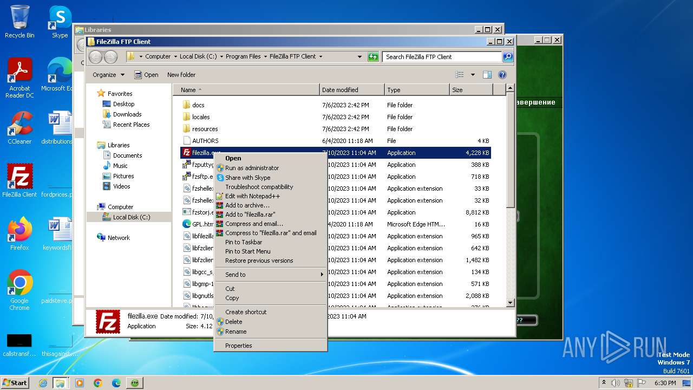
Task: Sort by the Size column header
Action: pos(471,90)
